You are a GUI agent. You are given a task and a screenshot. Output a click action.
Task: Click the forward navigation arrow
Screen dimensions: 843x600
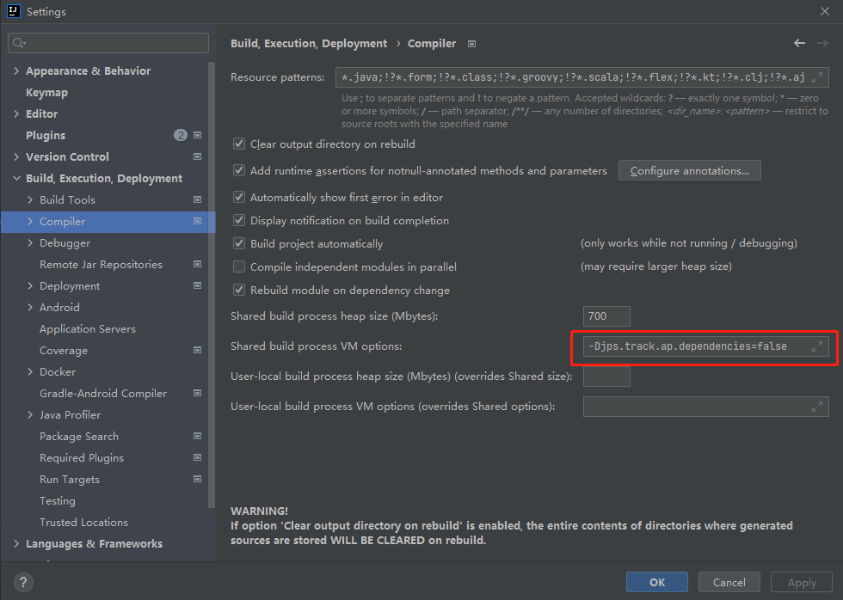tap(822, 43)
